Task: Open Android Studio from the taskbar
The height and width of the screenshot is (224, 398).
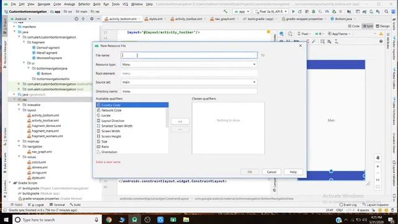Action: pos(134,220)
